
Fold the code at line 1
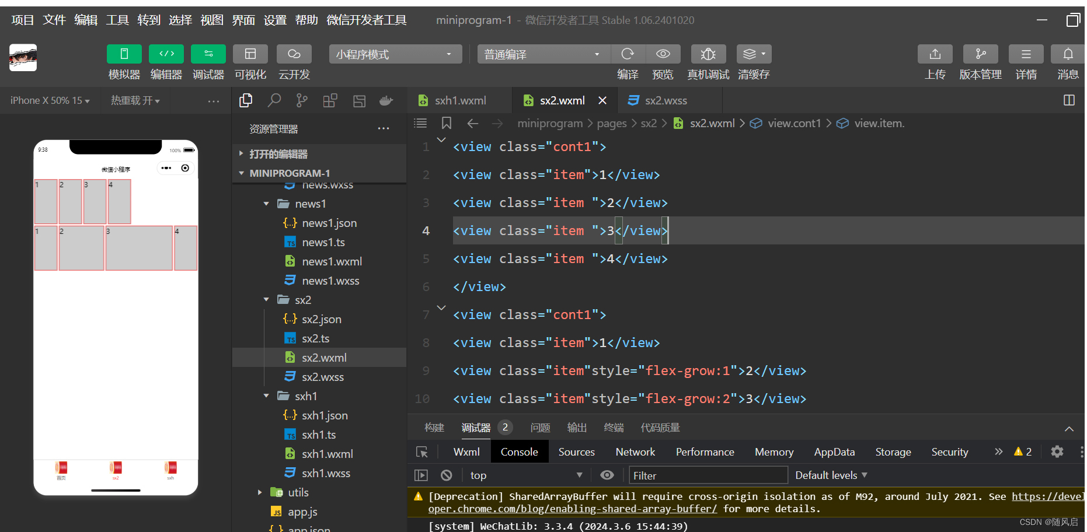441,139
